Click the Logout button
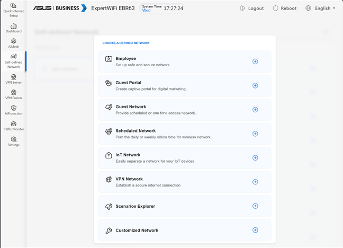 [x=252, y=8]
